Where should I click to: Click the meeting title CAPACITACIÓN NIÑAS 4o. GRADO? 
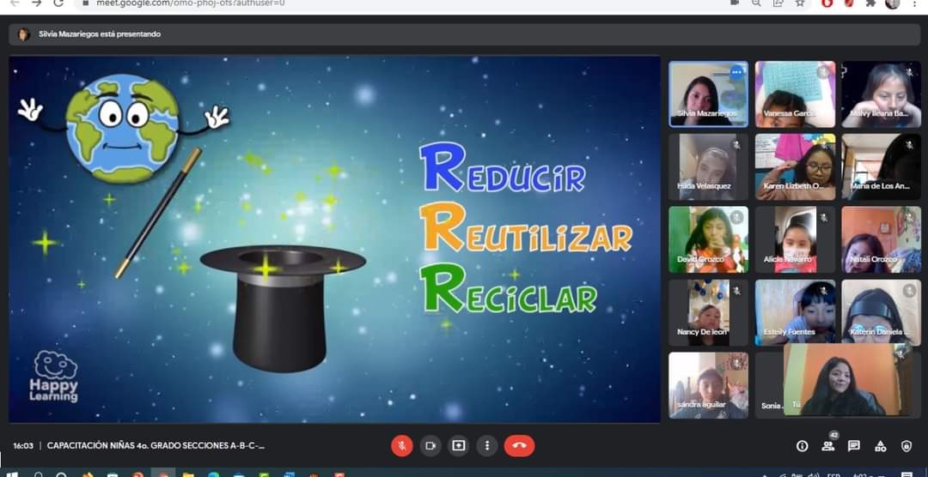[156, 446]
